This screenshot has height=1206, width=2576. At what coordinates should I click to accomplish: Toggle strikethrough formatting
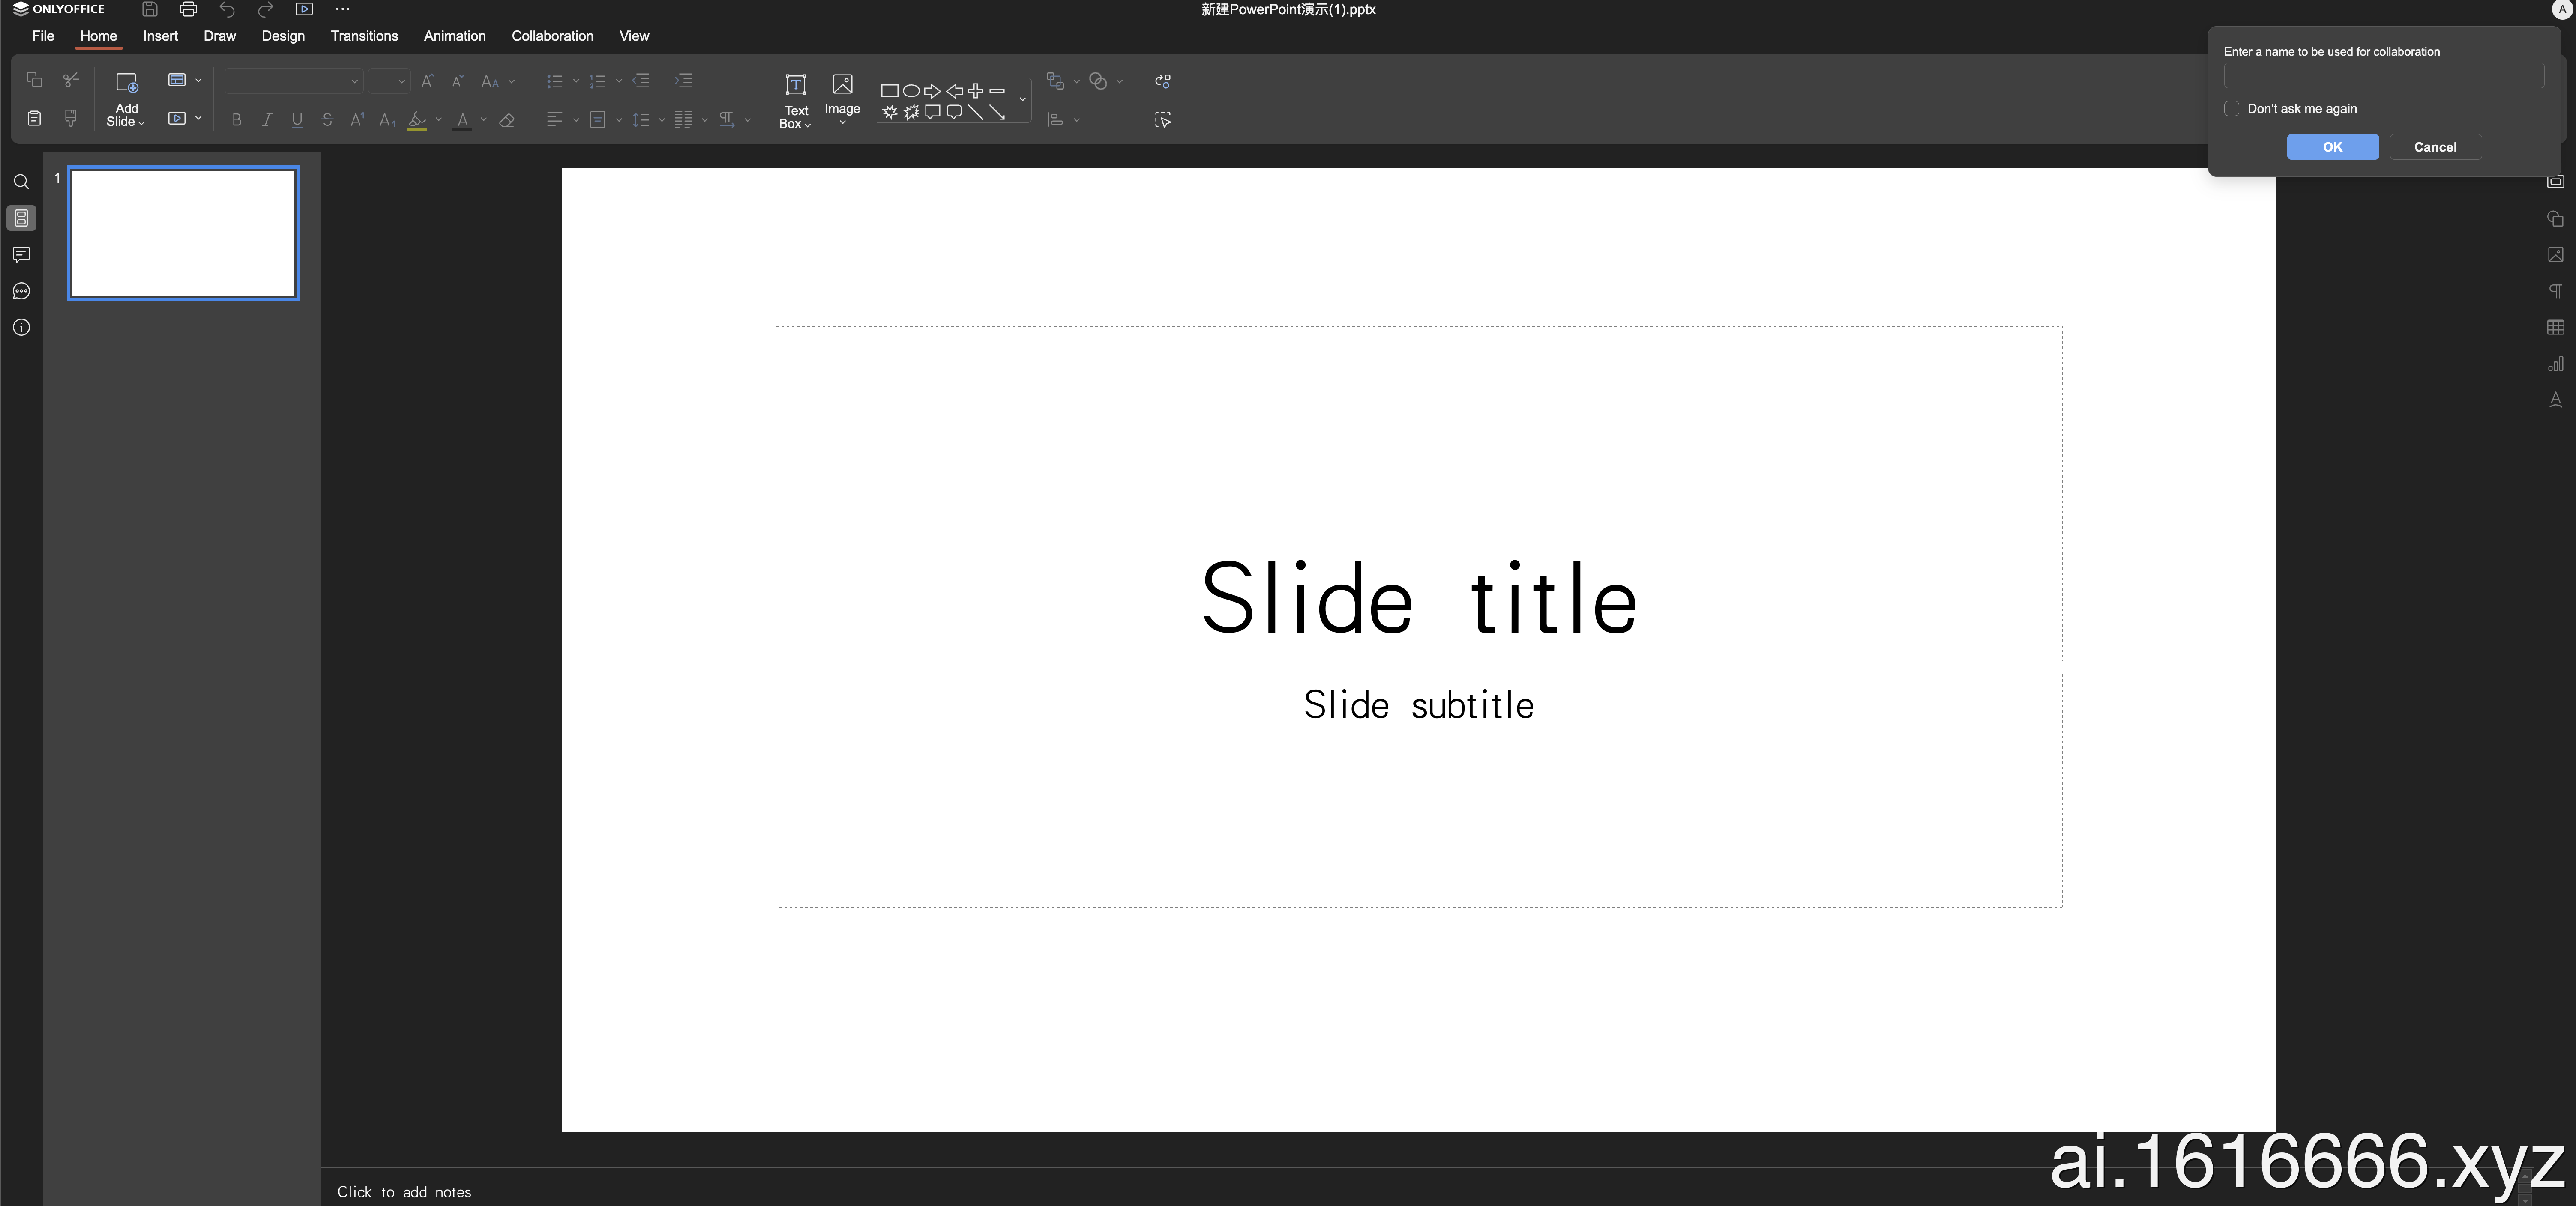[x=327, y=121]
